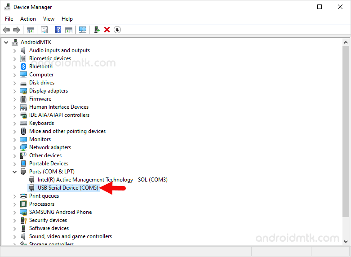Click the Disable device down-arrow icon

pyautogui.click(x=117, y=30)
